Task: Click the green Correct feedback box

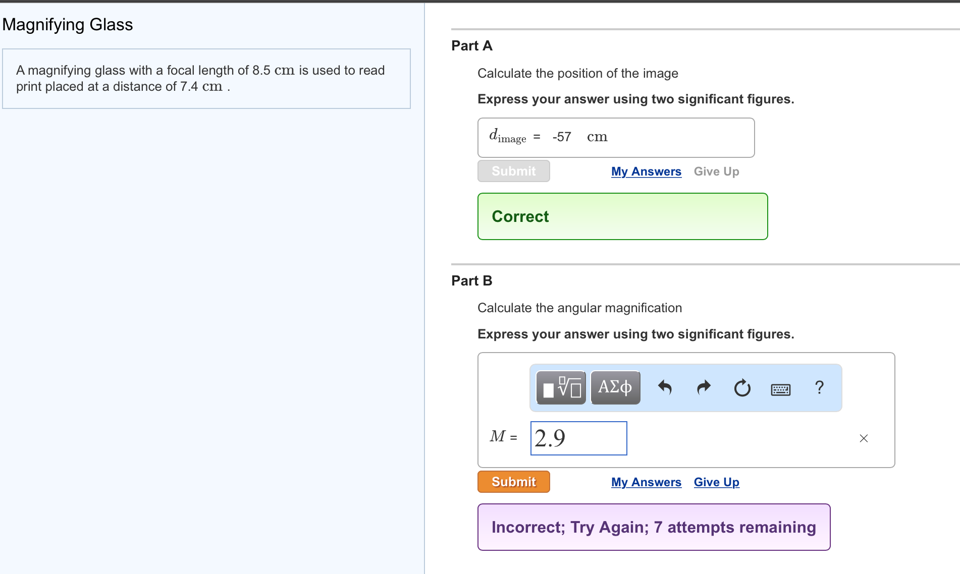Action: pyautogui.click(x=622, y=216)
